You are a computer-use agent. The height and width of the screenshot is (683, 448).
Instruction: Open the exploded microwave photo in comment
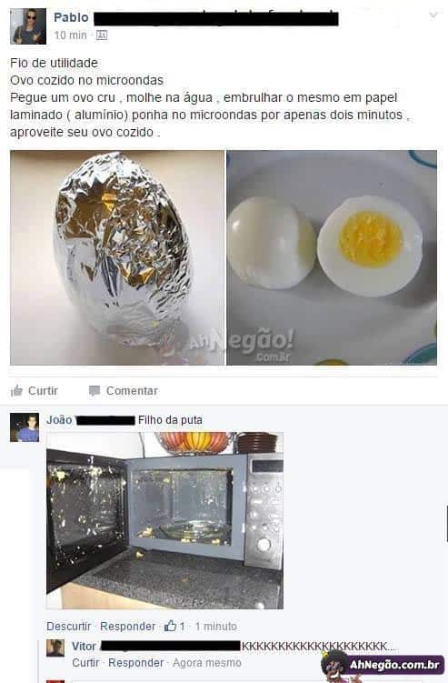point(165,520)
